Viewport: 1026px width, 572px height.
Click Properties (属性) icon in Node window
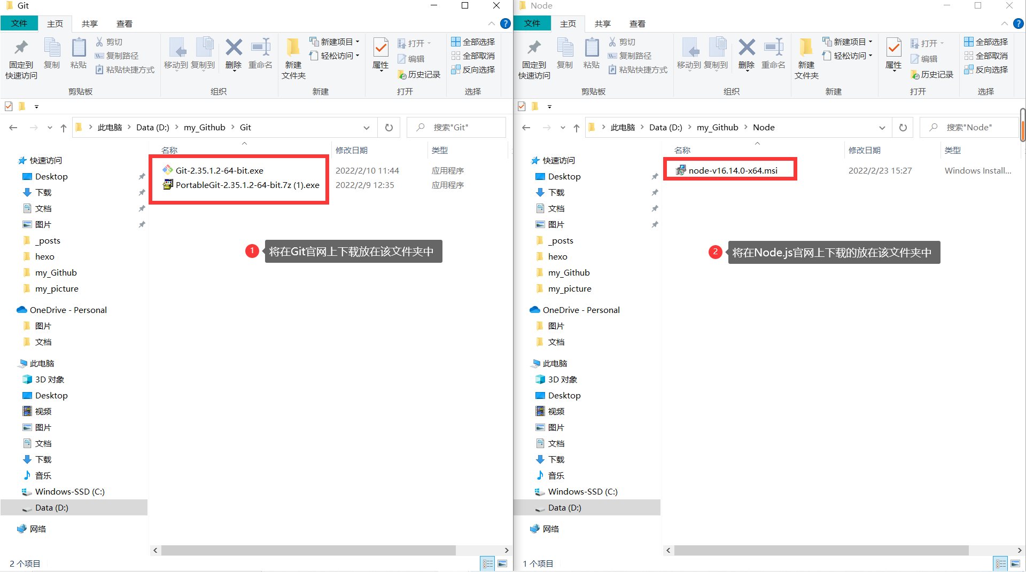point(893,48)
